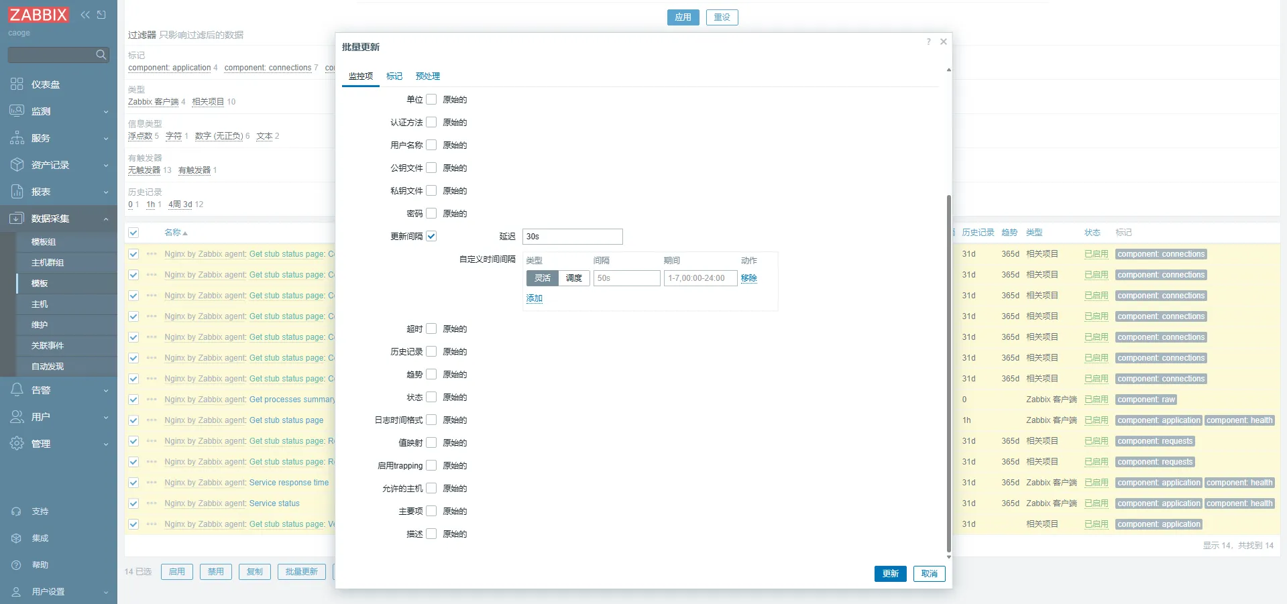Expand the 管理 menu chevron
1287x604 pixels.
coord(106,444)
